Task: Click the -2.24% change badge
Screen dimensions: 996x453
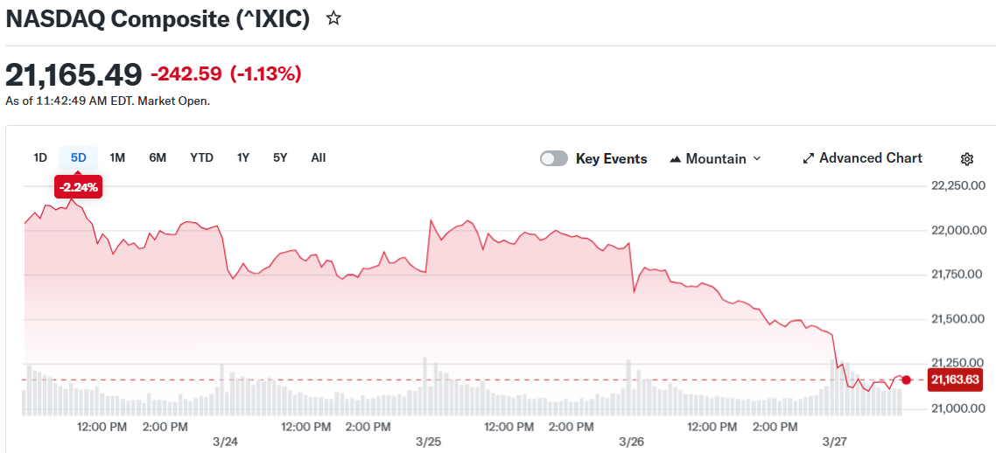Action: click(x=79, y=187)
